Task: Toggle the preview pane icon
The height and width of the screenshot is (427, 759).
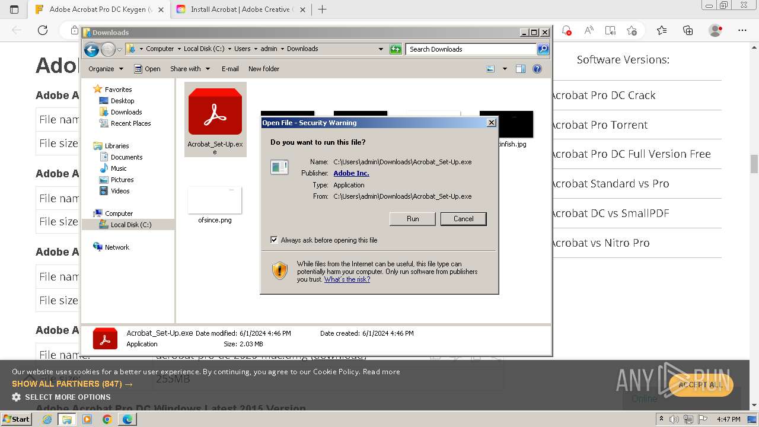Action: tap(520, 69)
